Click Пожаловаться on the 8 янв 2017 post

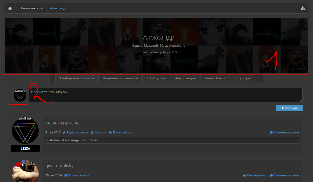tap(123, 132)
